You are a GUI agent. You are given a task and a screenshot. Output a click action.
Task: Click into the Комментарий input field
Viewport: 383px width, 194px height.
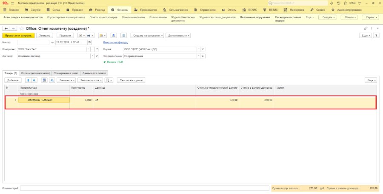pos(145,188)
